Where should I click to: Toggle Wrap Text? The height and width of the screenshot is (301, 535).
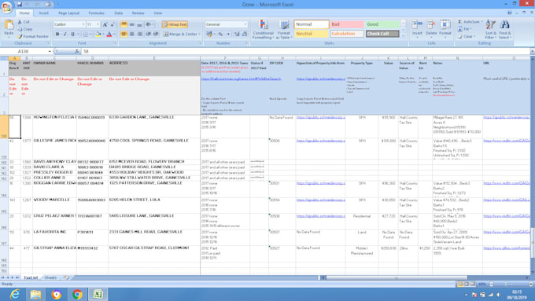(x=175, y=24)
